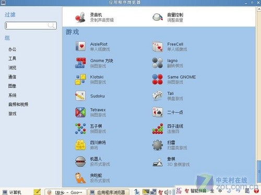Click the taskbar network monitors icon

point(153,192)
